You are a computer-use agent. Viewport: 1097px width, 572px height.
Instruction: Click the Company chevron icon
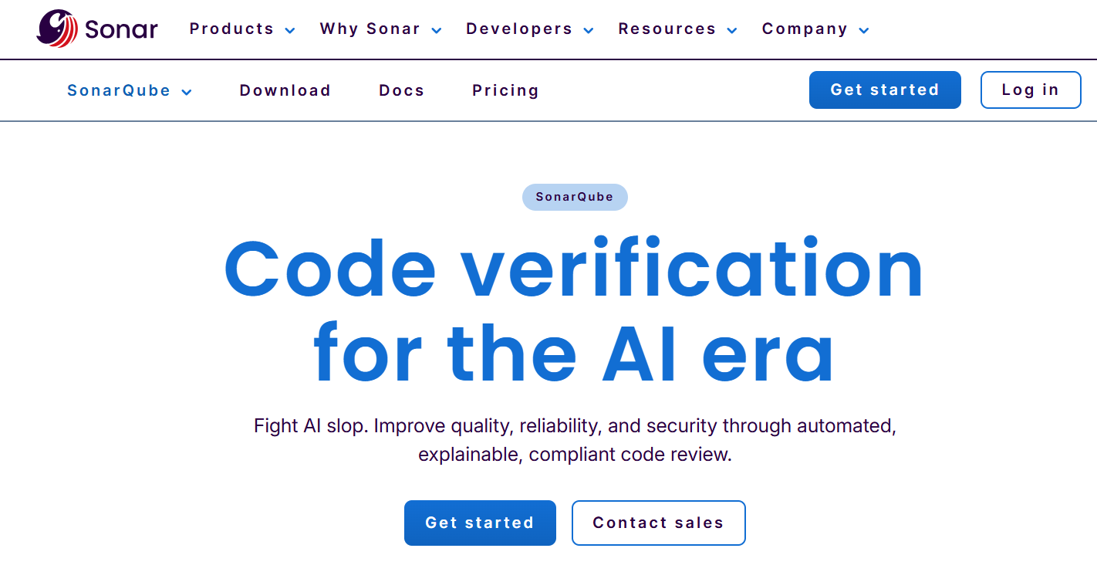(864, 30)
